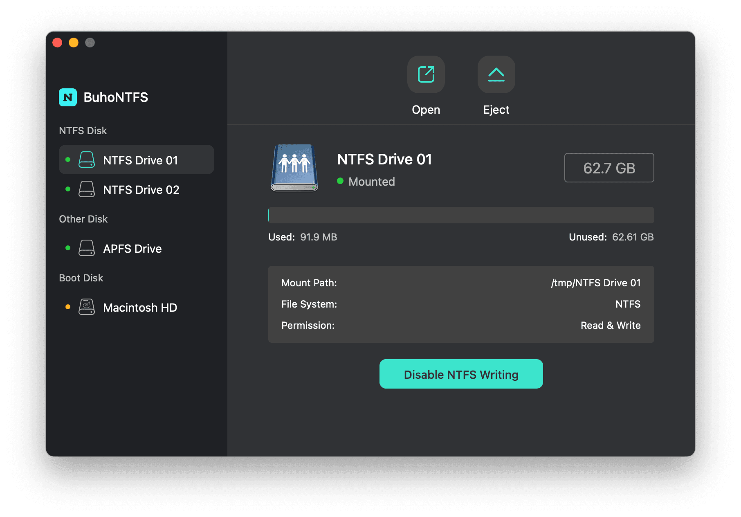Click the green status dot beside NTFS Drive 02
The image size is (741, 517).
pos(68,189)
